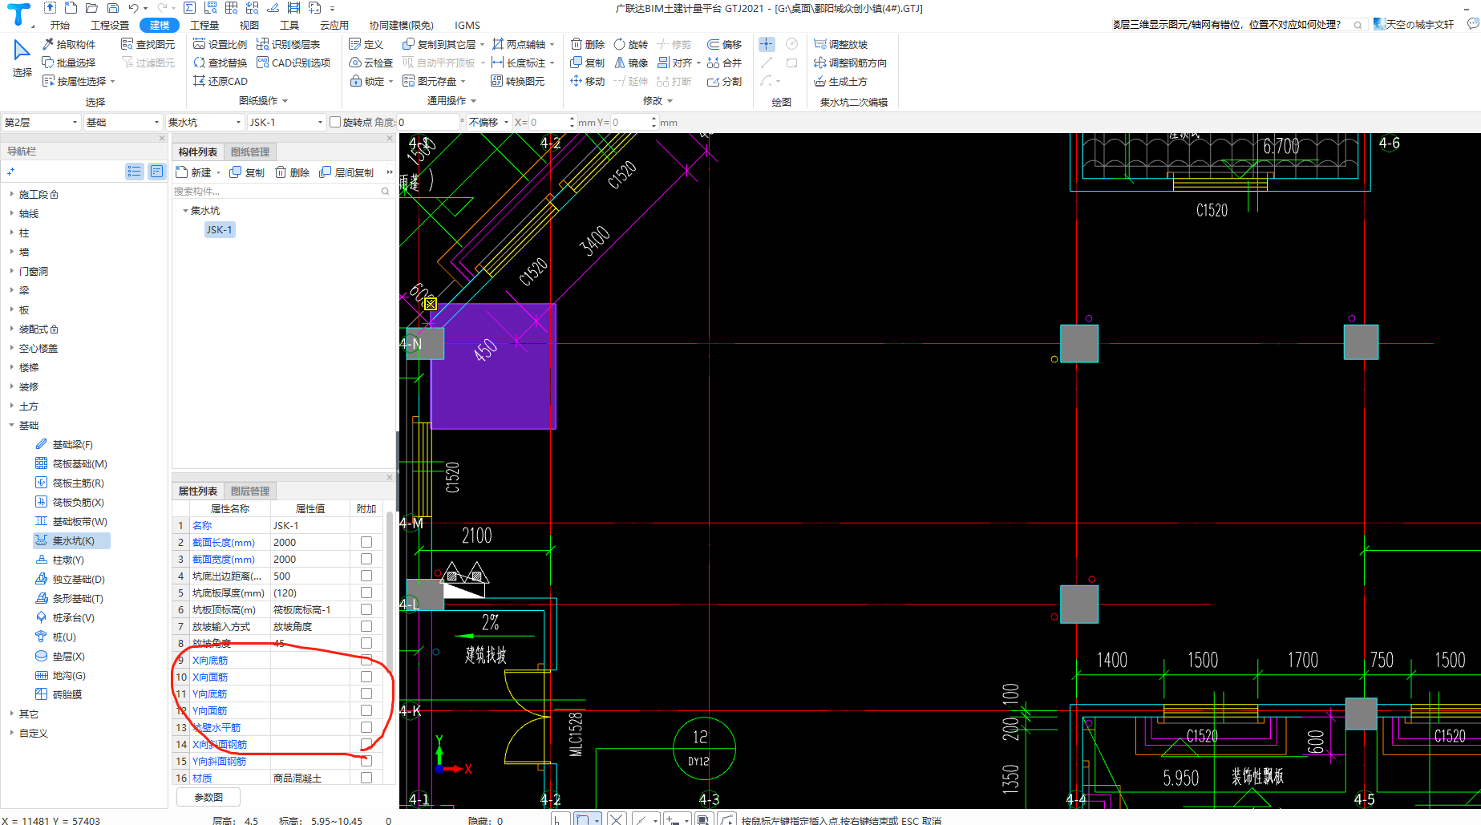Click 删除 button in component list toolbar
The image size is (1481, 825).
293,172
